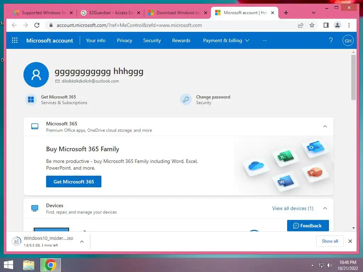Click the Windows10_Insider iso file icon
The height and width of the screenshot is (272, 363).
point(16,242)
